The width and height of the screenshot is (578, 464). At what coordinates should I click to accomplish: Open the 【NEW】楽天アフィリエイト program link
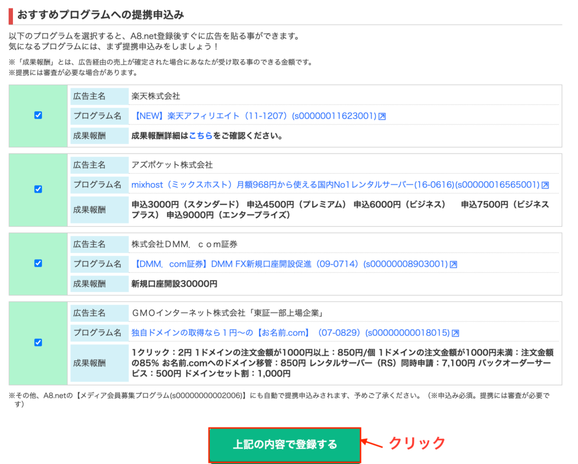(x=253, y=116)
